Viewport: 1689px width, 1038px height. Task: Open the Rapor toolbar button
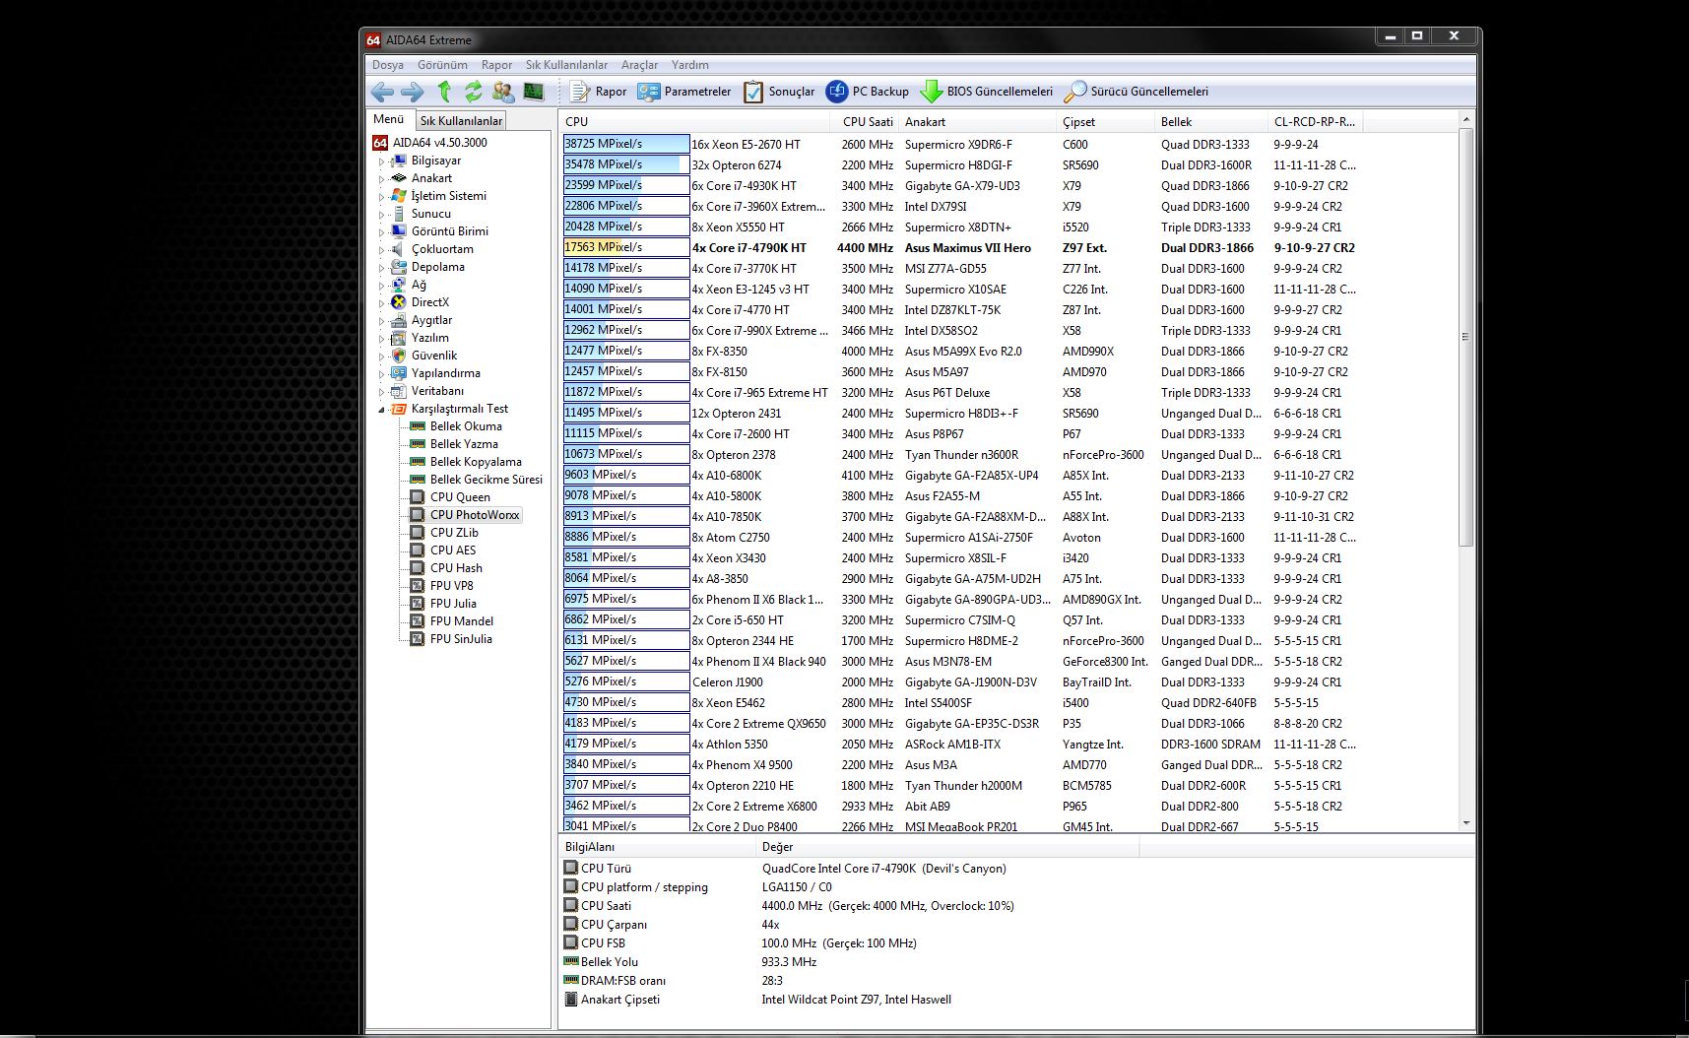coord(598,92)
